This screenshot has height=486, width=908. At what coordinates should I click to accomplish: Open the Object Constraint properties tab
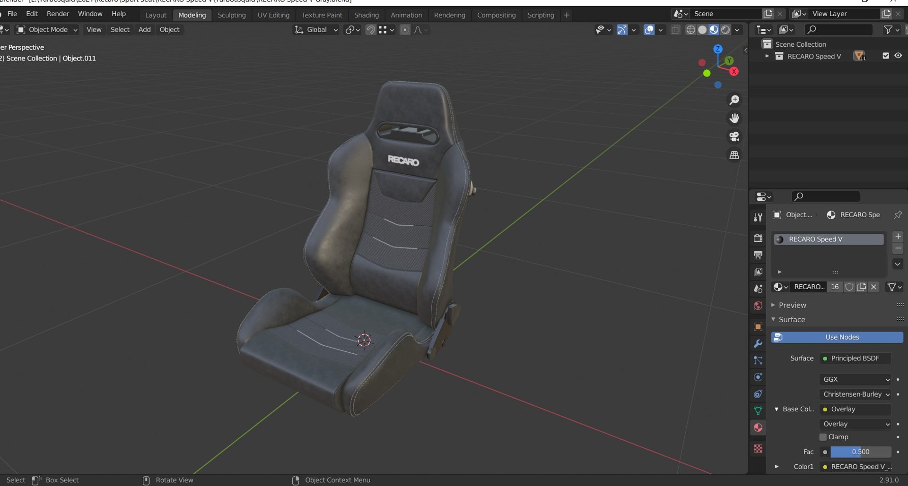(758, 394)
